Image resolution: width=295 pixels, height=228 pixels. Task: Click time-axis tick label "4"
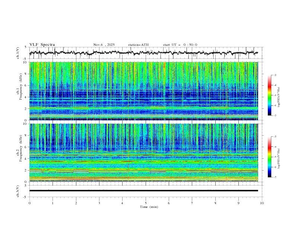click(x=122, y=203)
